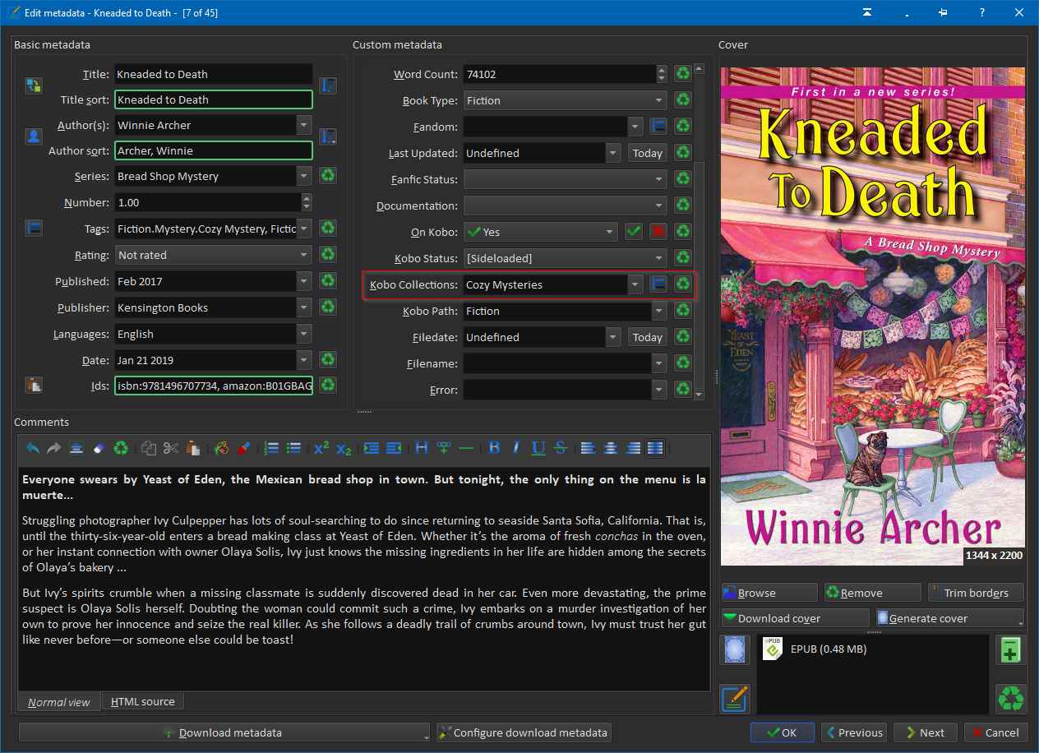This screenshot has width=1039, height=753.
Task: Open the edit book format pencil icon
Action: 734,699
